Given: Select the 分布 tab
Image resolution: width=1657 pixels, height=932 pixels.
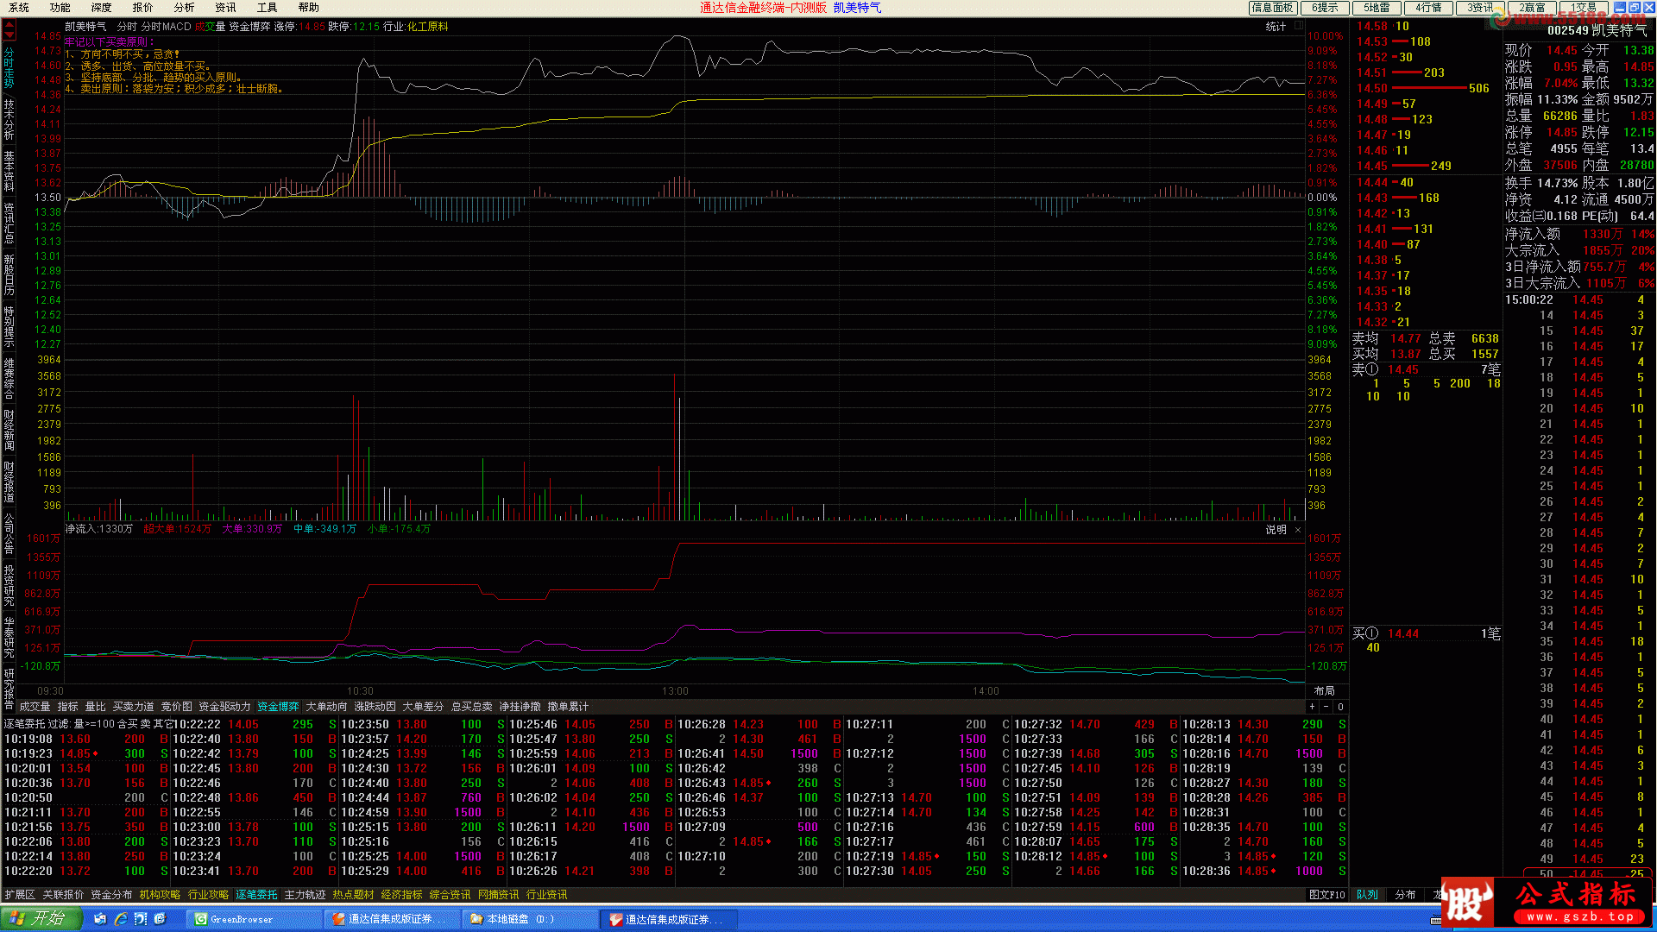Looking at the screenshot, I should [x=1405, y=895].
